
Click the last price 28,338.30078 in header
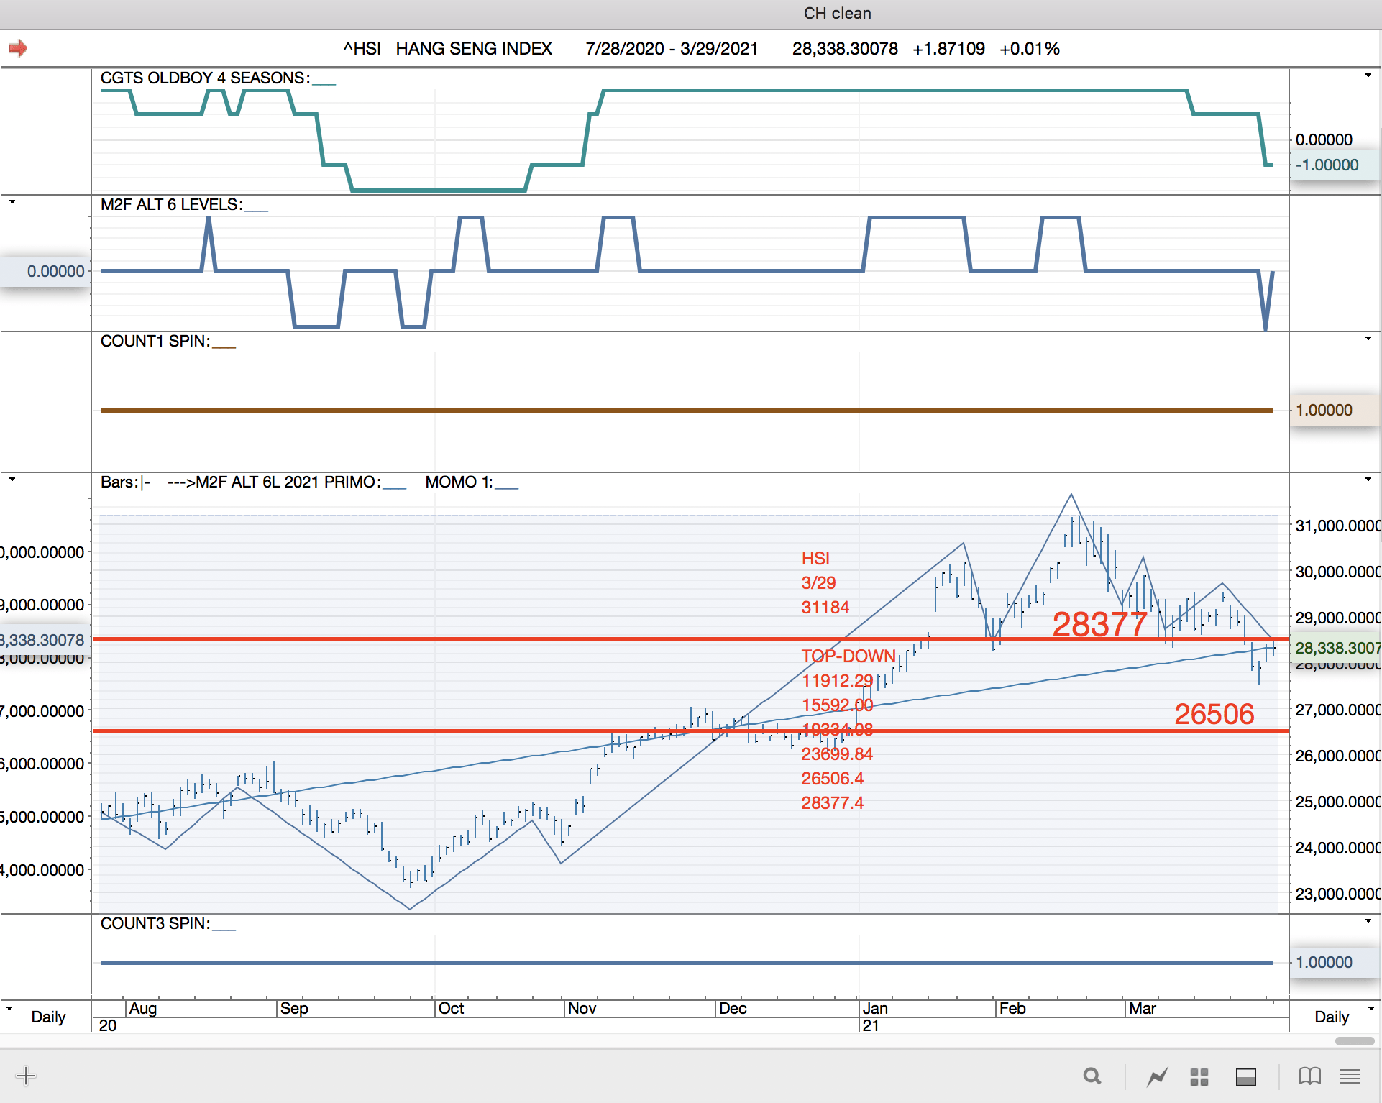tap(845, 49)
